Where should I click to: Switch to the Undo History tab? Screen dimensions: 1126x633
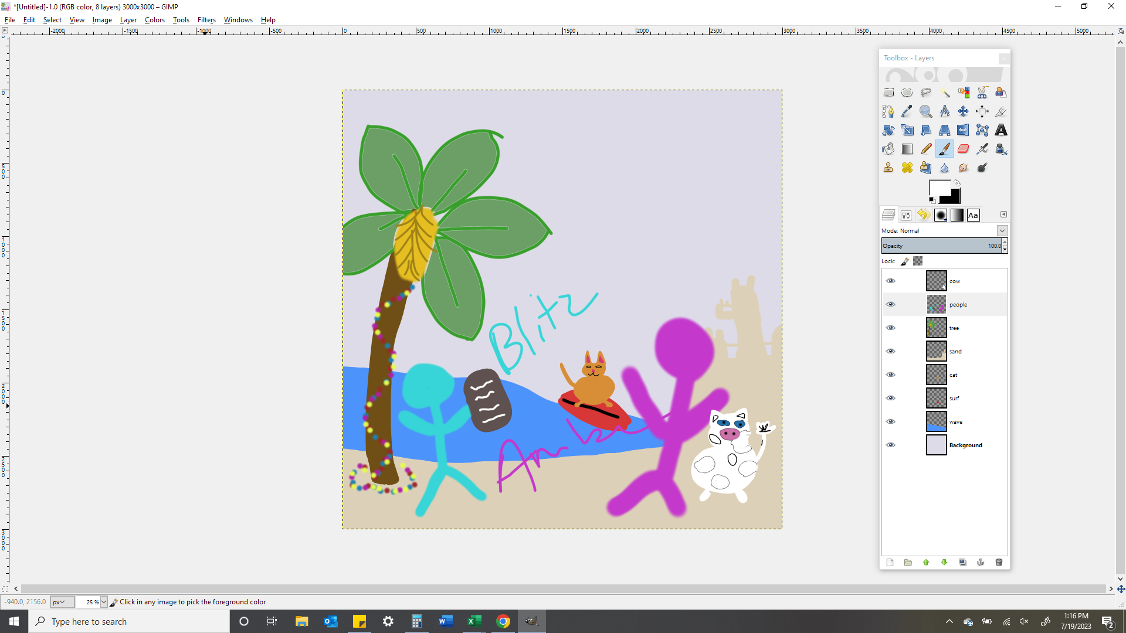point(923,215)
